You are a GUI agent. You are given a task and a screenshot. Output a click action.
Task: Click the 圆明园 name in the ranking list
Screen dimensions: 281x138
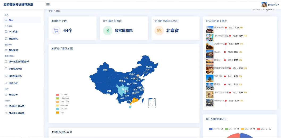pyautogui.click(x=217, y=84)
